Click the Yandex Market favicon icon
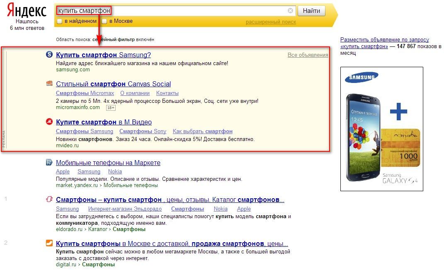This screenshot has height=270, width=444. [49, 162]
